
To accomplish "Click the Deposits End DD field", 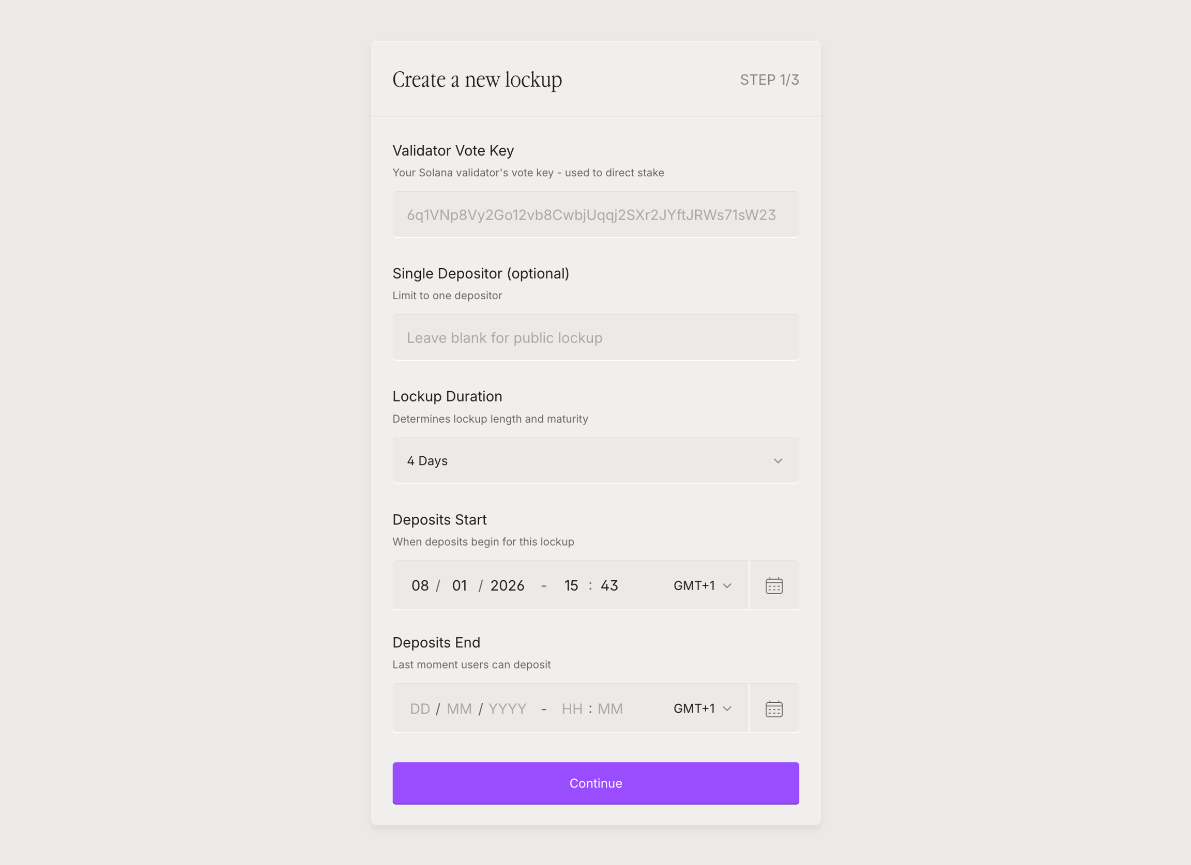I will click(420, 708).
